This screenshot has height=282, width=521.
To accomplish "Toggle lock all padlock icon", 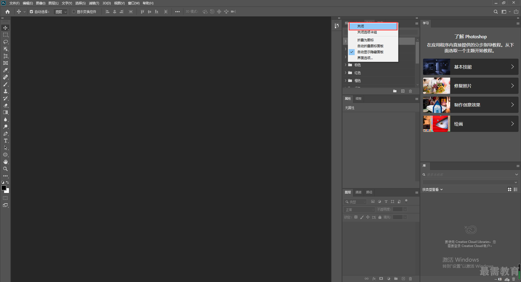I will pos(380,217).
